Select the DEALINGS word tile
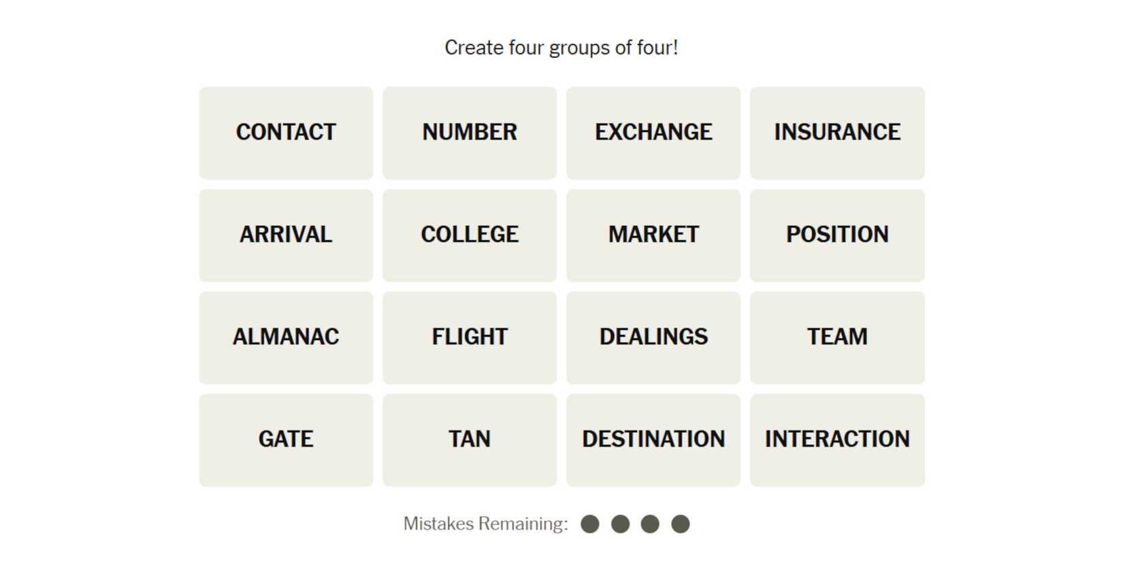This screenshot has width=1123, height=561. click(653, 337)
